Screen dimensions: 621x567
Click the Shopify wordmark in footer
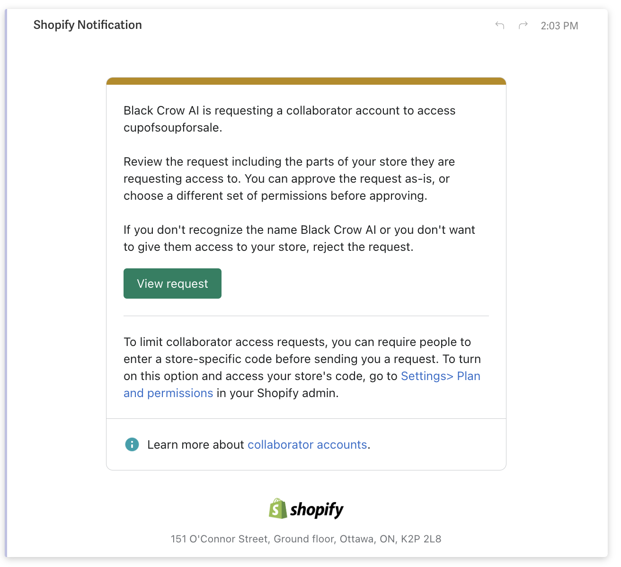(317, 510)
